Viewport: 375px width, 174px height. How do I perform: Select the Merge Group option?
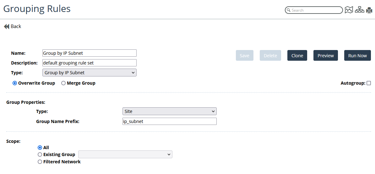tap(63, 83)
